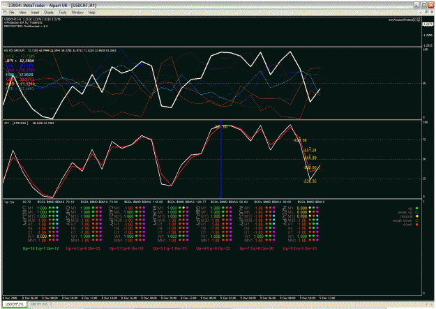436x309 pixels.
Task: Open the Tools menu
Action: 63,13
